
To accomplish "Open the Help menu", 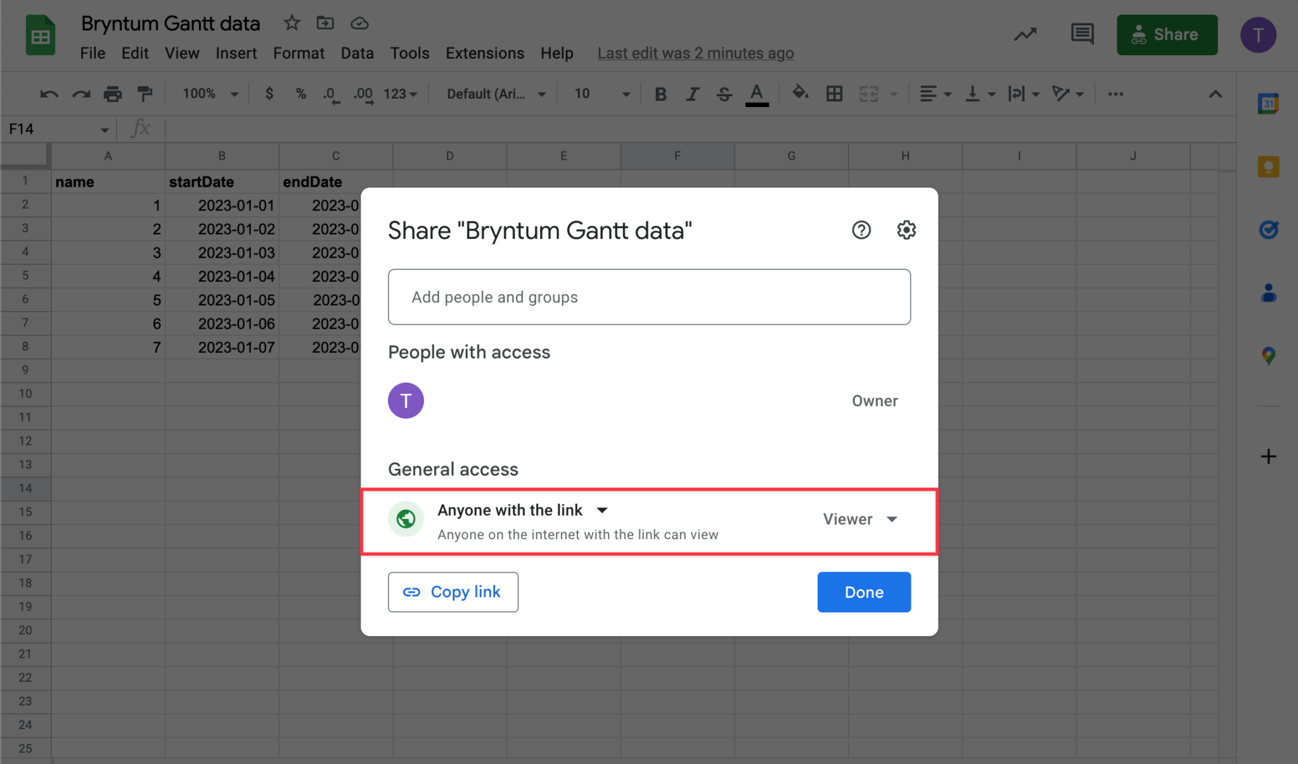I will tap(556, 53).
